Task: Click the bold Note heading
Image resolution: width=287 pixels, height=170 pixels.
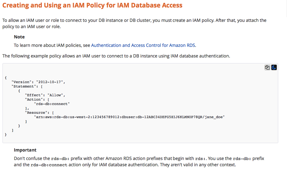Action: tap(19, 37)
